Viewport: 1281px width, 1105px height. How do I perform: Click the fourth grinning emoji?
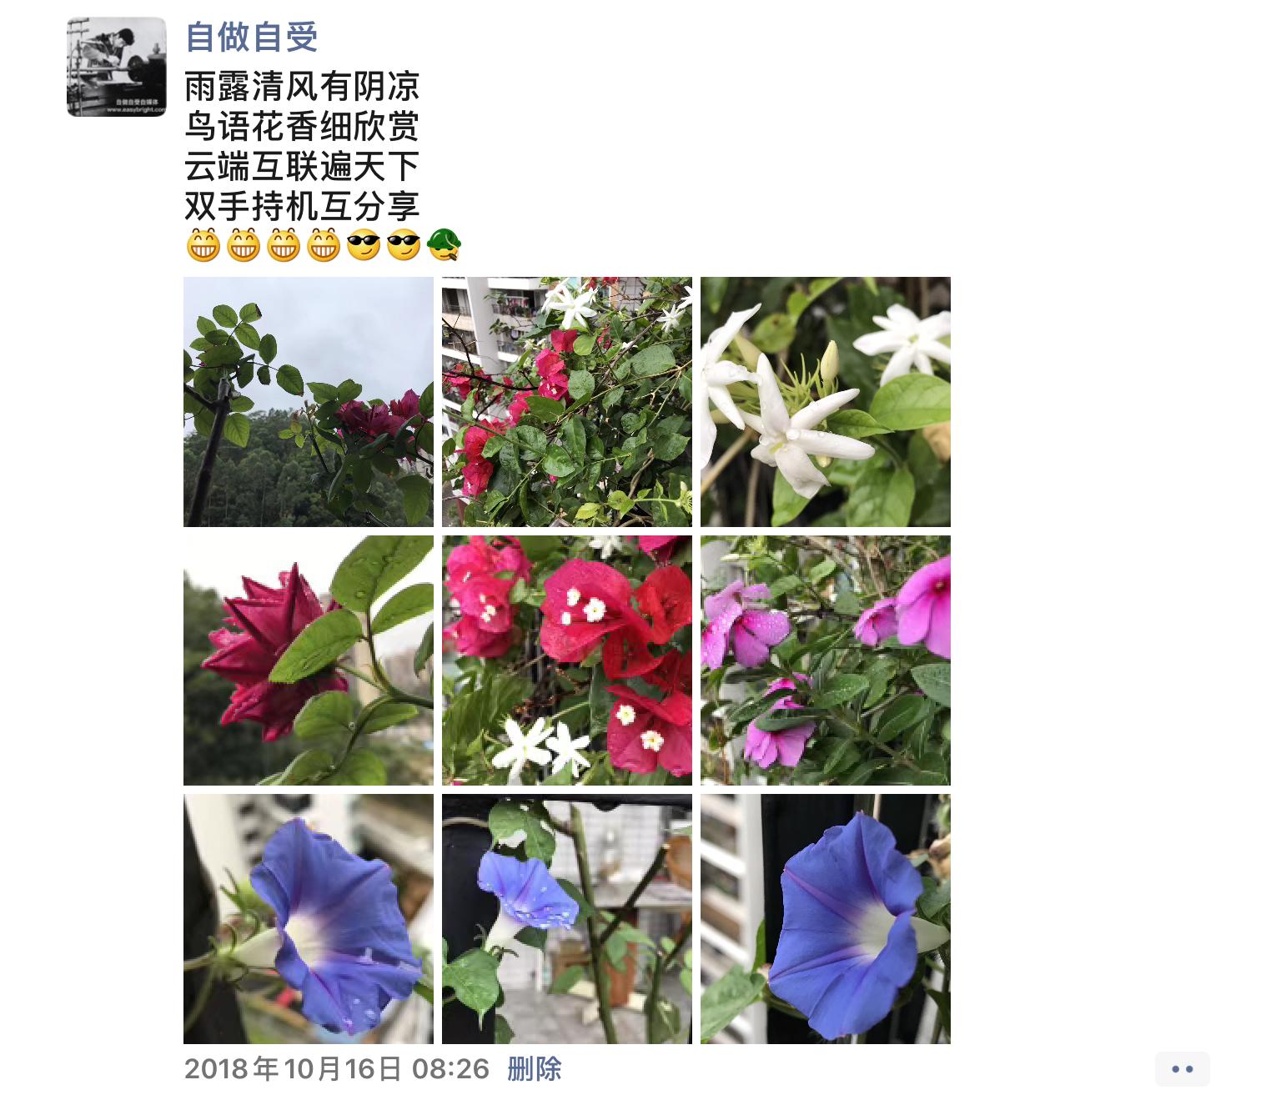[x=324, y=245]
